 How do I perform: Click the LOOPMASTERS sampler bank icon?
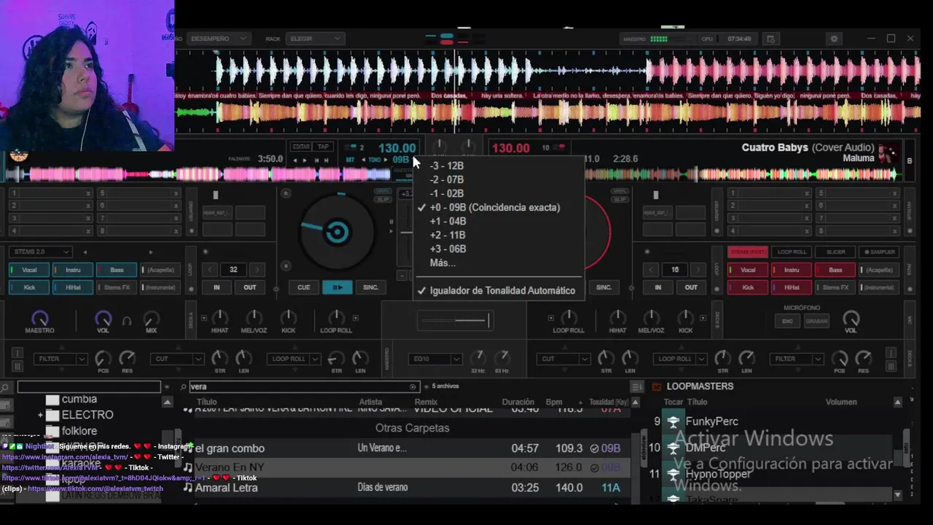pyautogui.click(x=657, y=386)
